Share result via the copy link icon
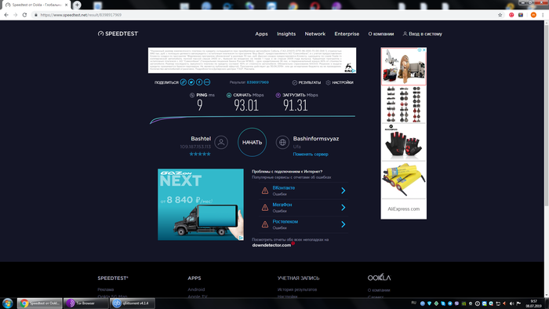The image size is (549, 309). (x=183, y=82)
